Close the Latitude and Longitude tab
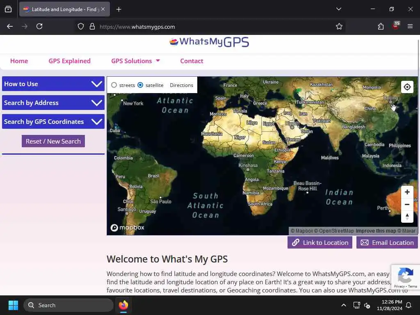Viewport: 420px width, 315px height. [x=103, y=9]
